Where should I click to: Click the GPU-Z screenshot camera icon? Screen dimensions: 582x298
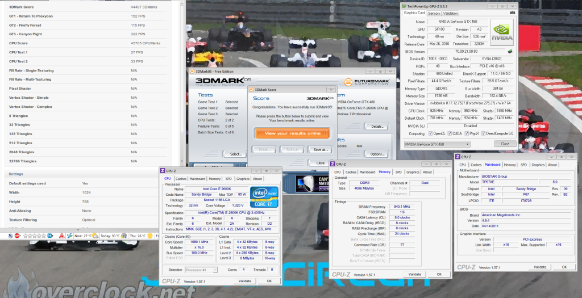coord(513,13)
